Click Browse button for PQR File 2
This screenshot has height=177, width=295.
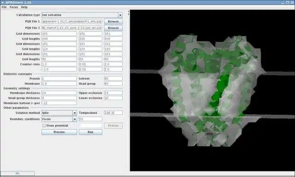point(113,28)
